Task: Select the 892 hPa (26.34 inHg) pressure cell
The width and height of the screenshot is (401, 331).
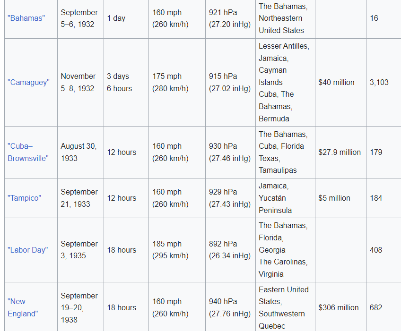Action: pos(230,250)
